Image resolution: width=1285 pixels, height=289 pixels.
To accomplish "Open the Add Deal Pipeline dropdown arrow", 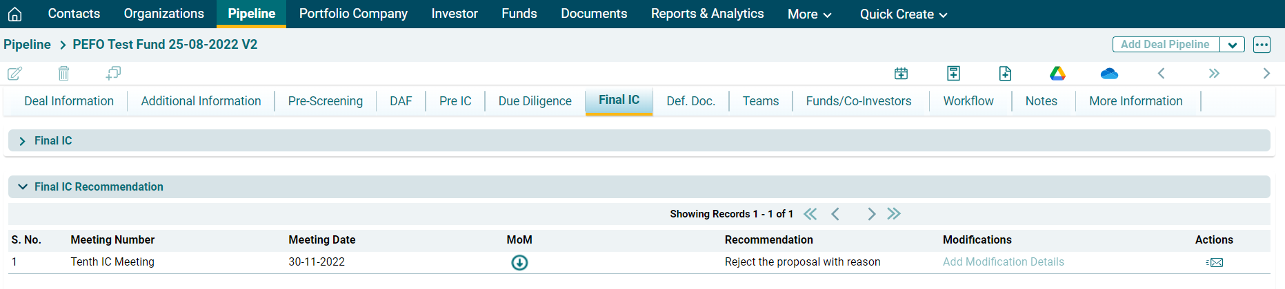I will coord(1232,45).
